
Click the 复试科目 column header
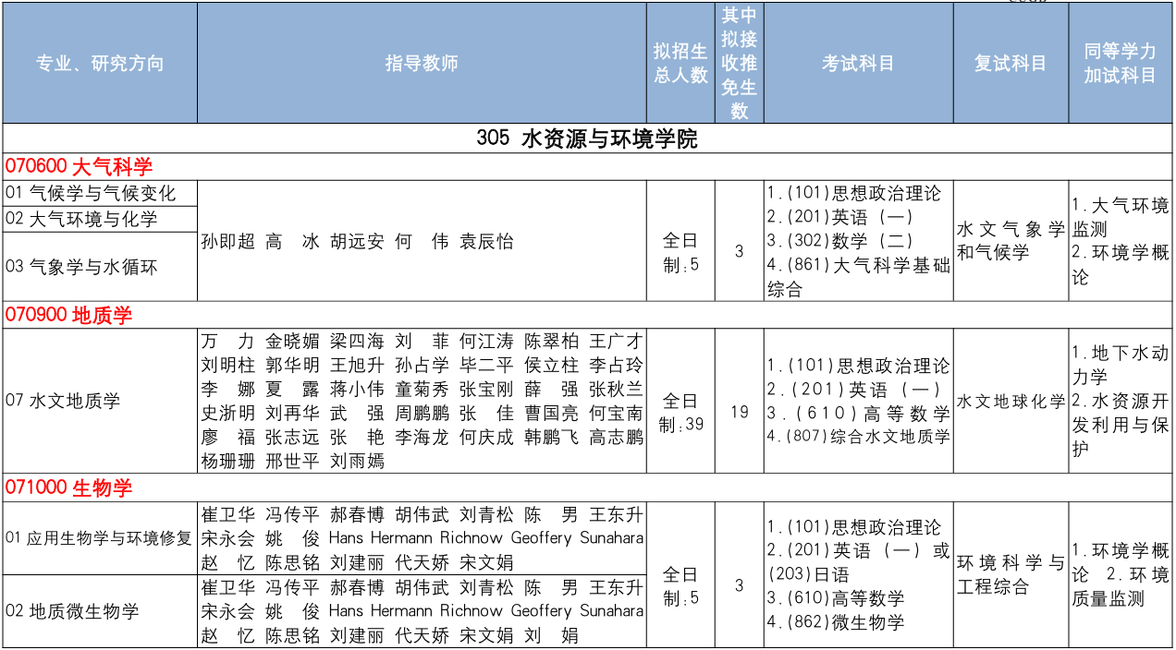[1011, 63]
